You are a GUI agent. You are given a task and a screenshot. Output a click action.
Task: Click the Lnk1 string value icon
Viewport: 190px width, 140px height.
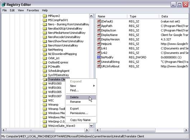99,48
